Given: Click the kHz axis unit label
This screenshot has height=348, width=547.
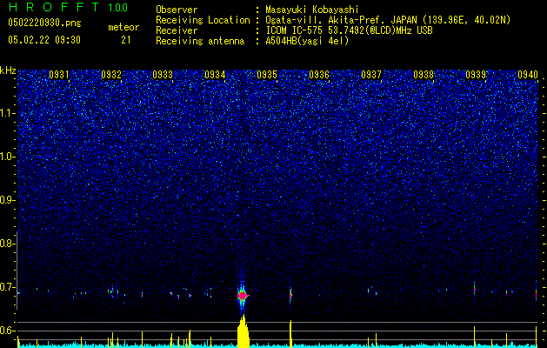Looking at the screenshot, I should point(8,70).
